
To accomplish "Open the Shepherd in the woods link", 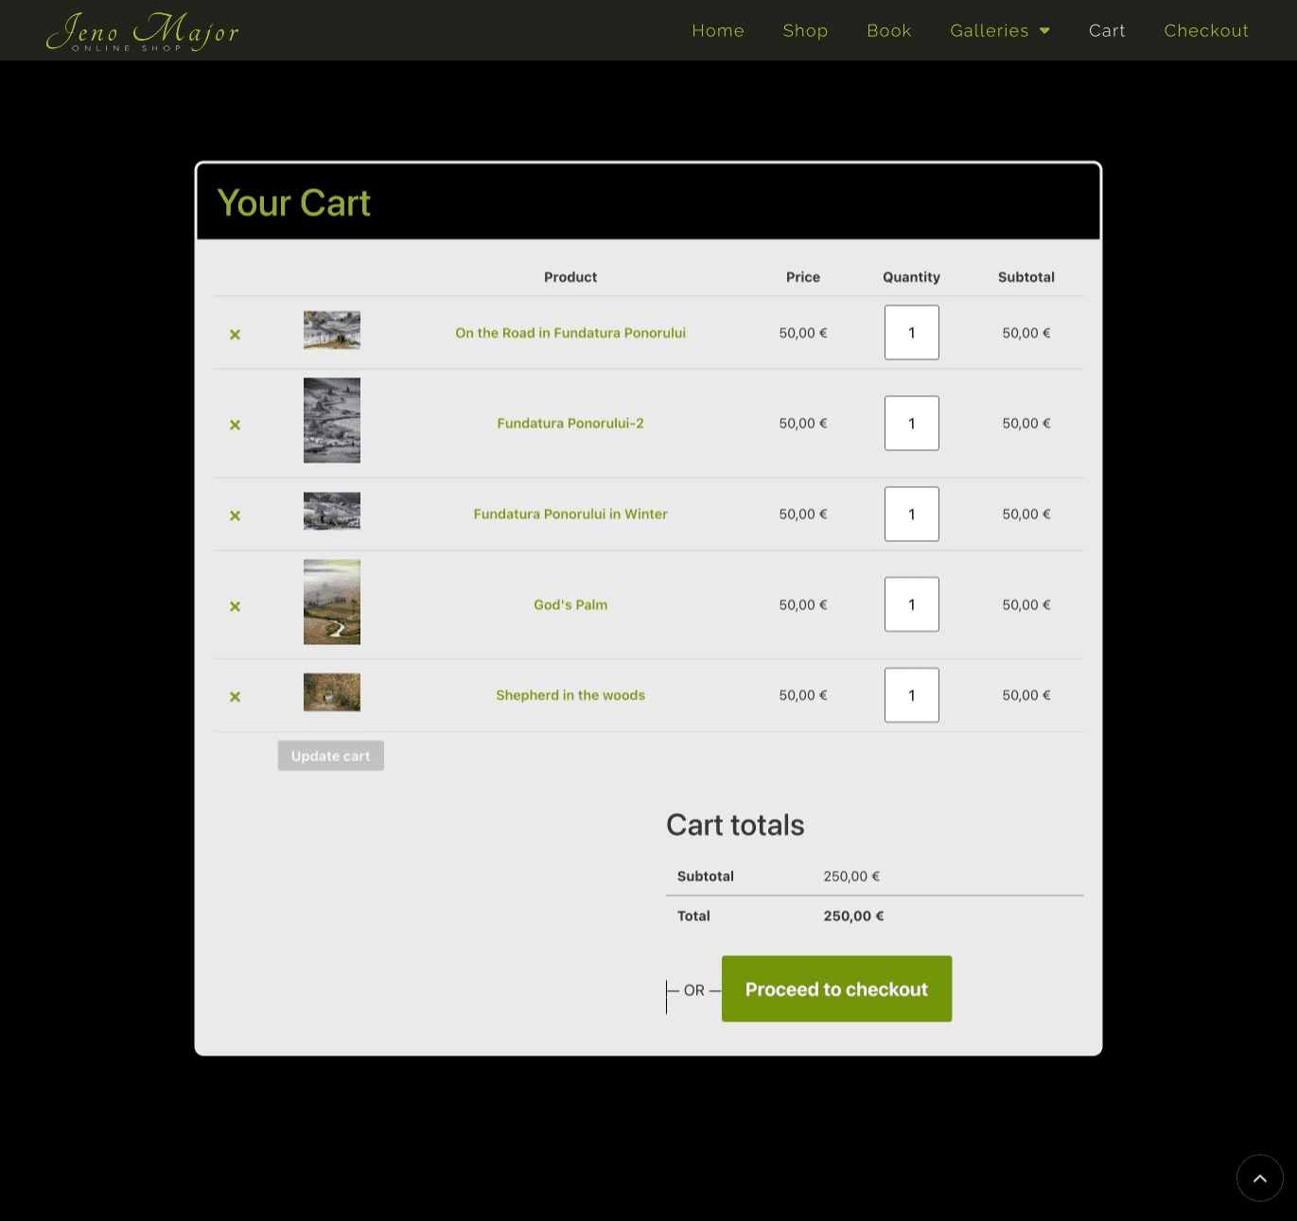I will [x=570, y=695].
